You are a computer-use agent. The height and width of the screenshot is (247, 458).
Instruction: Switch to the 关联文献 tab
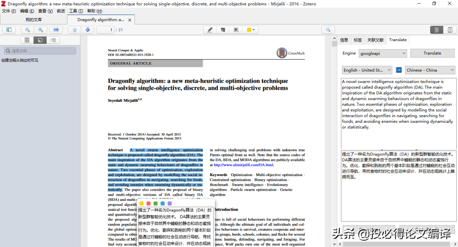pos(375,40)
